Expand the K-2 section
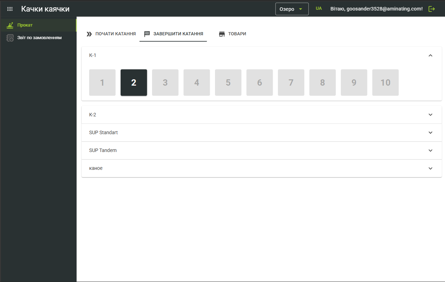 pos(430,115)
